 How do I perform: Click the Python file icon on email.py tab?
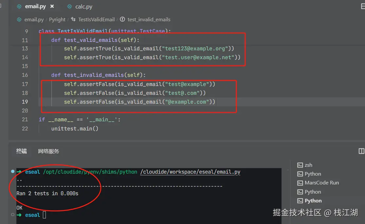pos(19,7)
